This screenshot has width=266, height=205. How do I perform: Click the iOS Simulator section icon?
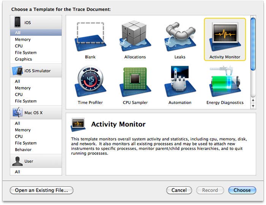pos(17,71)
